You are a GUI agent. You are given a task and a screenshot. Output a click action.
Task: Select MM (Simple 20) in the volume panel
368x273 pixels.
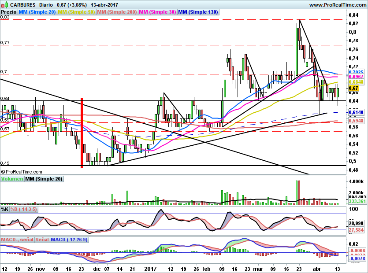(44, 179)
